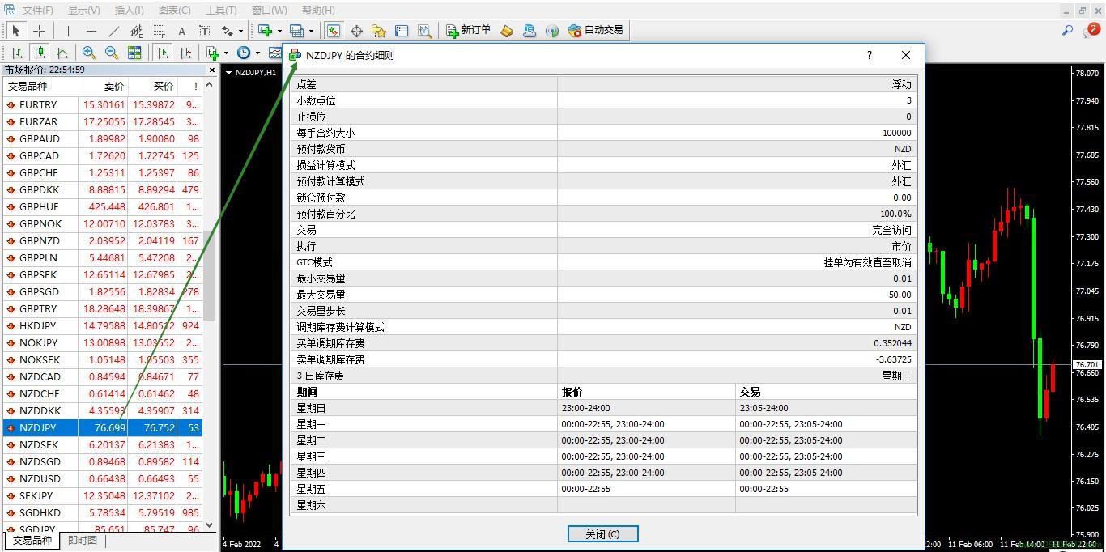The height and width of the screenshot is (552, 1106).
Task: Open MetaEditor yellow book icon
Action: (506, 31)
